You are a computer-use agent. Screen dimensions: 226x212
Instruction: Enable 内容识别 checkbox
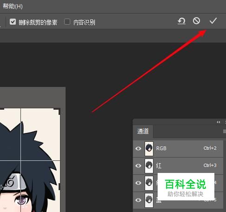67,22
